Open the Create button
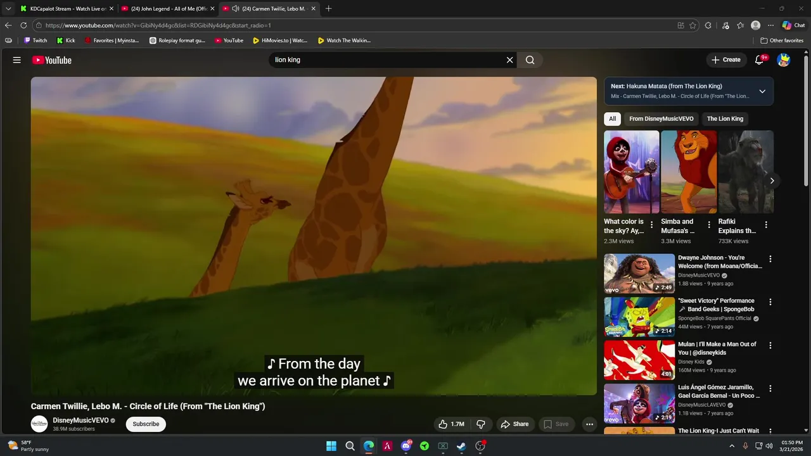The height and width of the screenshot is (456, 811). tap(726, 60)
